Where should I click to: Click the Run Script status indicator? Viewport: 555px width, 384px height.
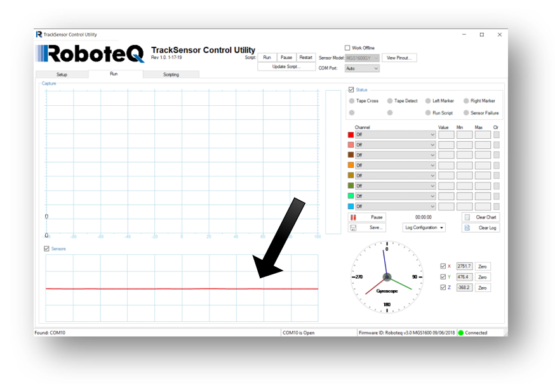click(x=428, y=113)
